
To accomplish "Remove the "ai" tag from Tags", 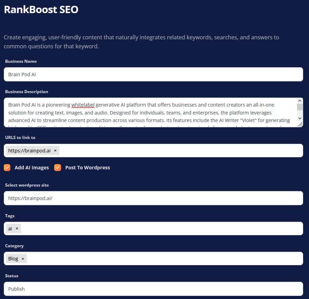I will (16, 228).
